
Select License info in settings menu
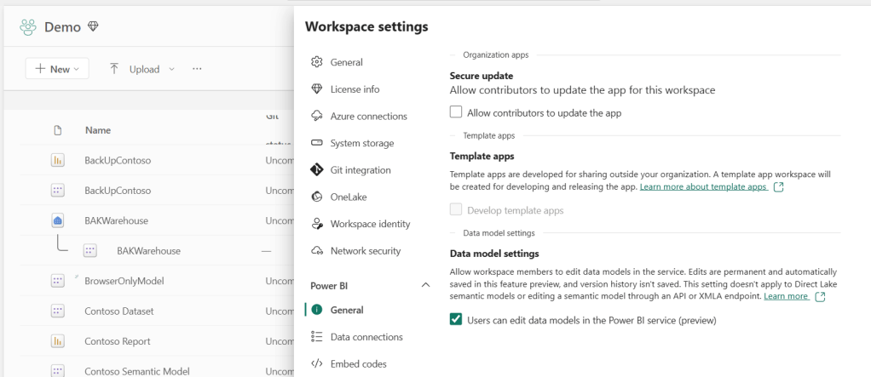[355, 89]
